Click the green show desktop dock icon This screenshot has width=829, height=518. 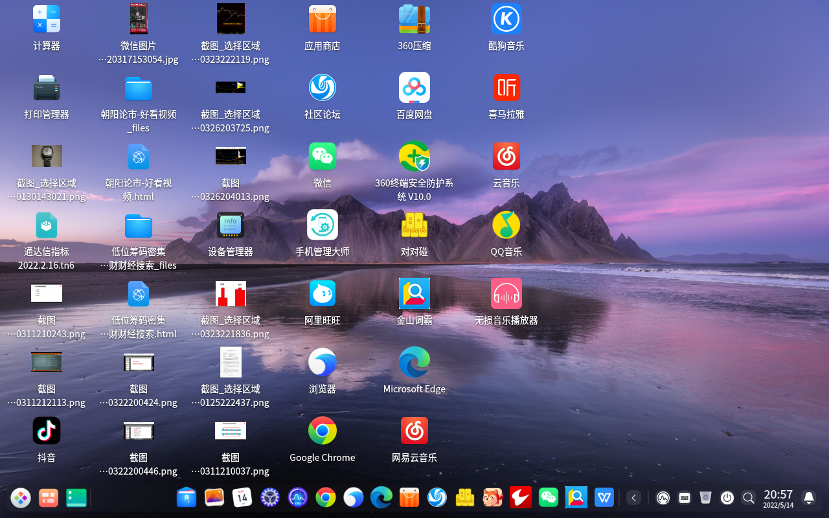76,497
